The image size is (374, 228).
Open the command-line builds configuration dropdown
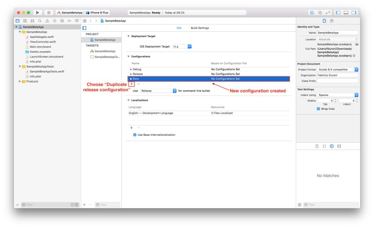[x=158, y=91]
